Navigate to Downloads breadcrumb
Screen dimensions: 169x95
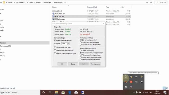pos(48,2)
